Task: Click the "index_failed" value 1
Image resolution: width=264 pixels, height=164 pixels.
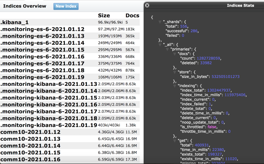Action: pyautogui.click(x=210, y=104)
